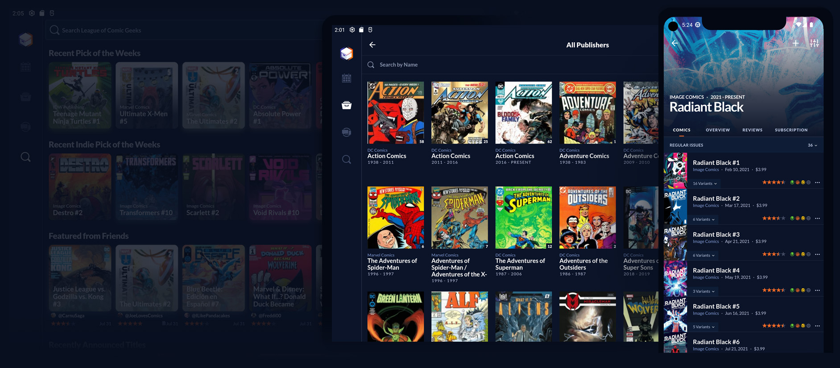Open the search icon in dimmed home window sidebar
Screen dimensions: 840x368
(x=26, y=157)
